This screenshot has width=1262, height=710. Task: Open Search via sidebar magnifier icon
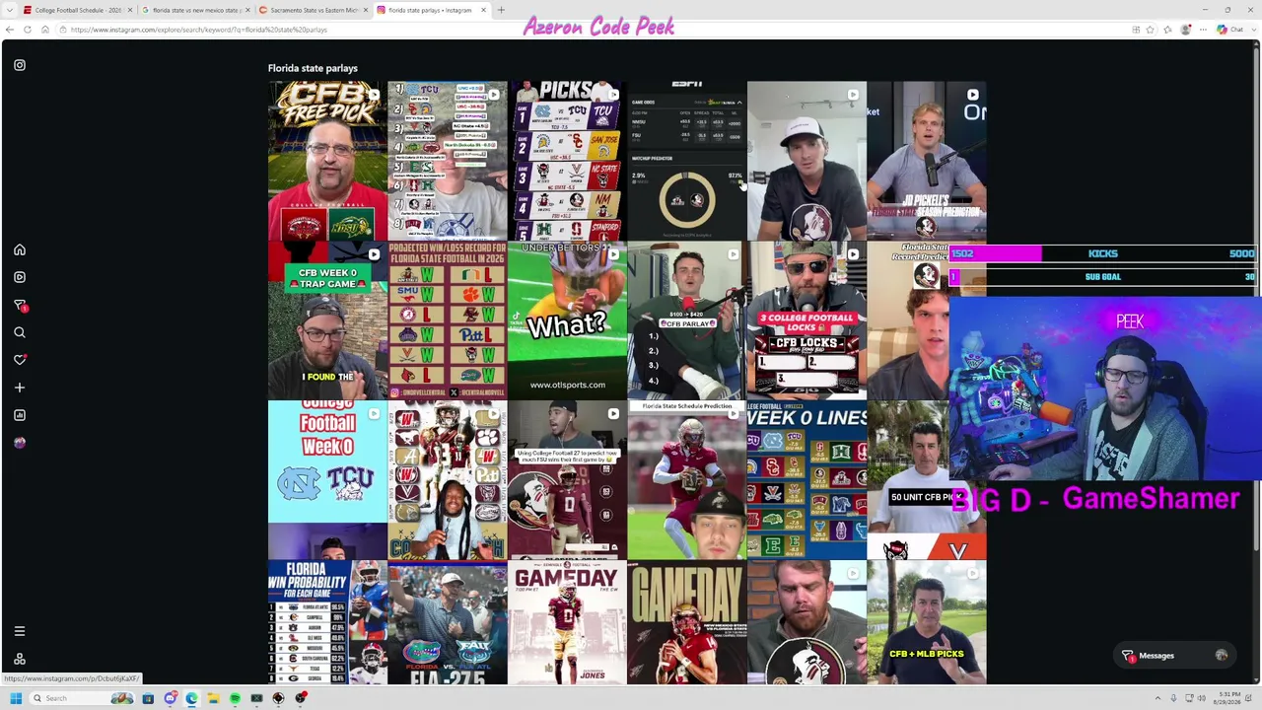[x=20, y=332]
